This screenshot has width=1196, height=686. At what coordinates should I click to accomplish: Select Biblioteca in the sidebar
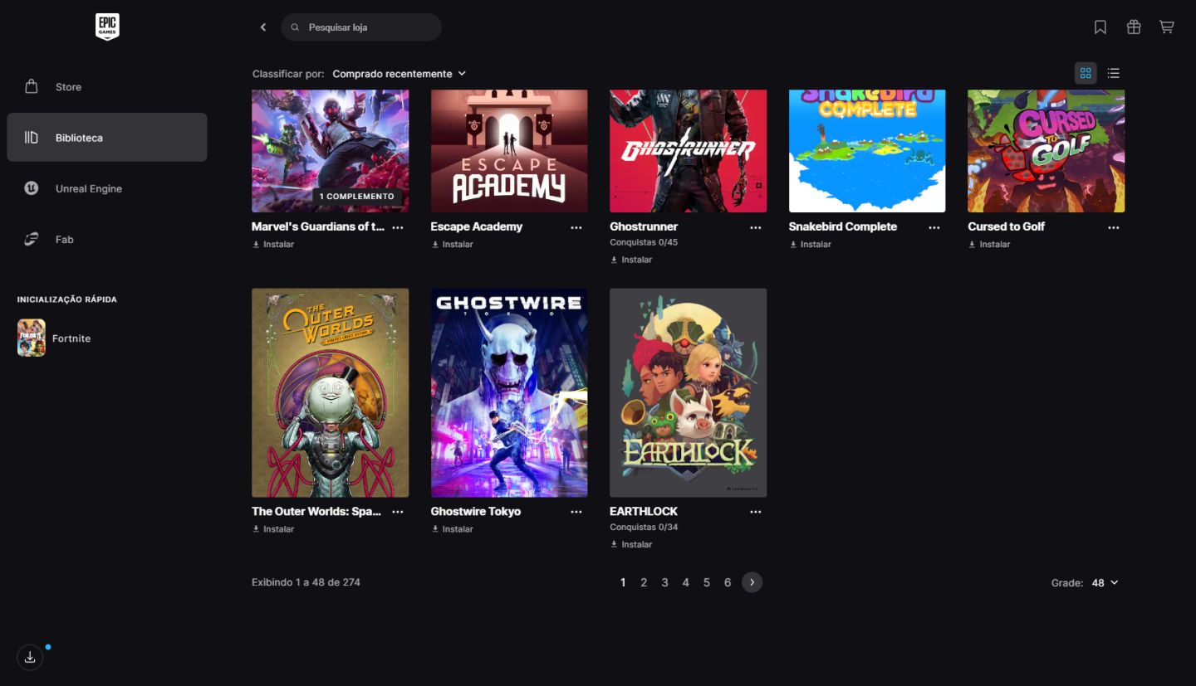[x=107, y=138]
